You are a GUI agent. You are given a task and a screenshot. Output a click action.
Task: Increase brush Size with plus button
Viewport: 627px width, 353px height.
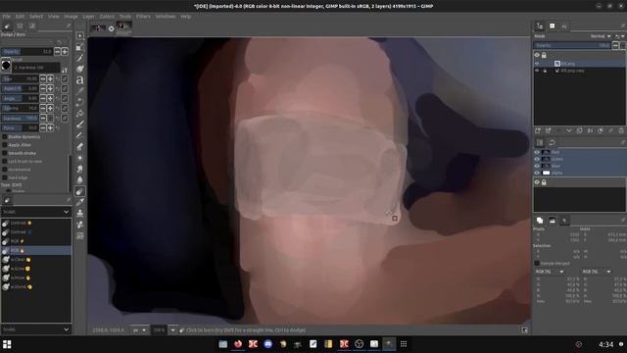(50, 79)
